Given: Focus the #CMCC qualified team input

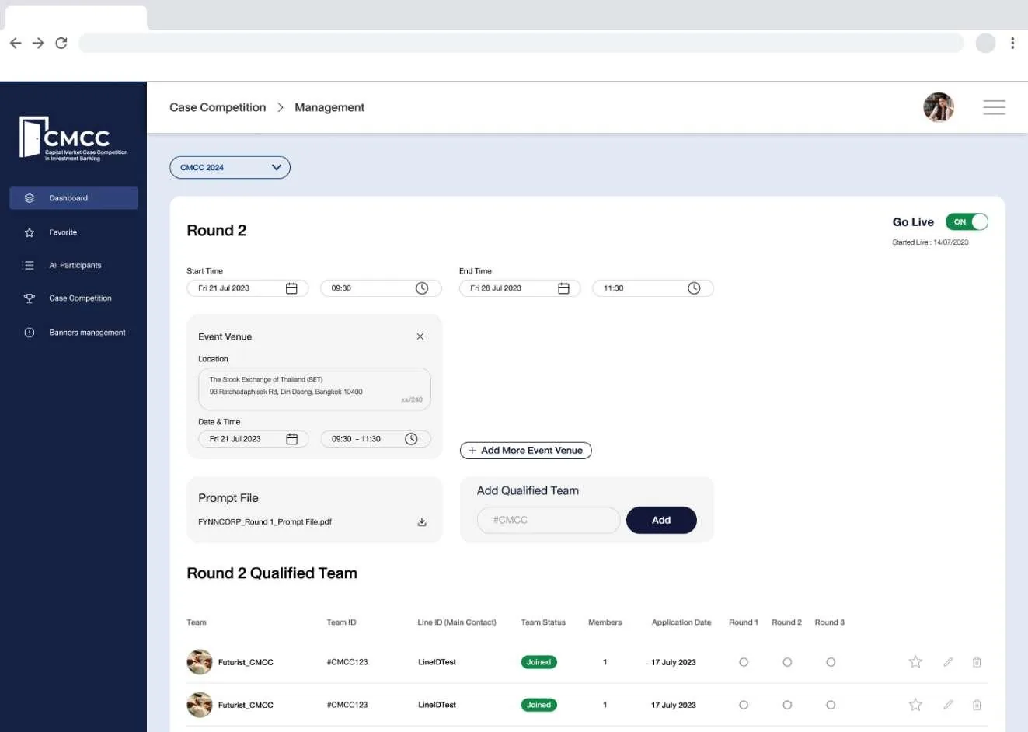Looking at the screenshot, I should click(x=549, y=520).
